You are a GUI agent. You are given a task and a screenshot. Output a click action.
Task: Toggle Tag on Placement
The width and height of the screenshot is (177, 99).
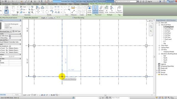click(119, 10)
